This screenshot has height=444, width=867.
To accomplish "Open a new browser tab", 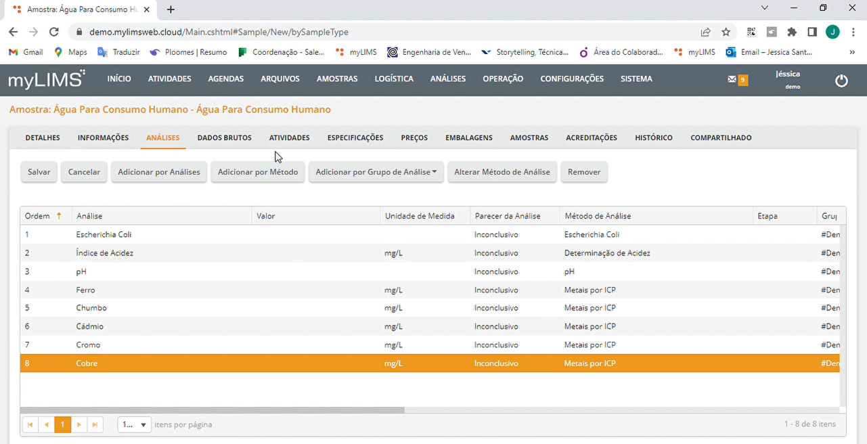I will (x=171, y=9).
